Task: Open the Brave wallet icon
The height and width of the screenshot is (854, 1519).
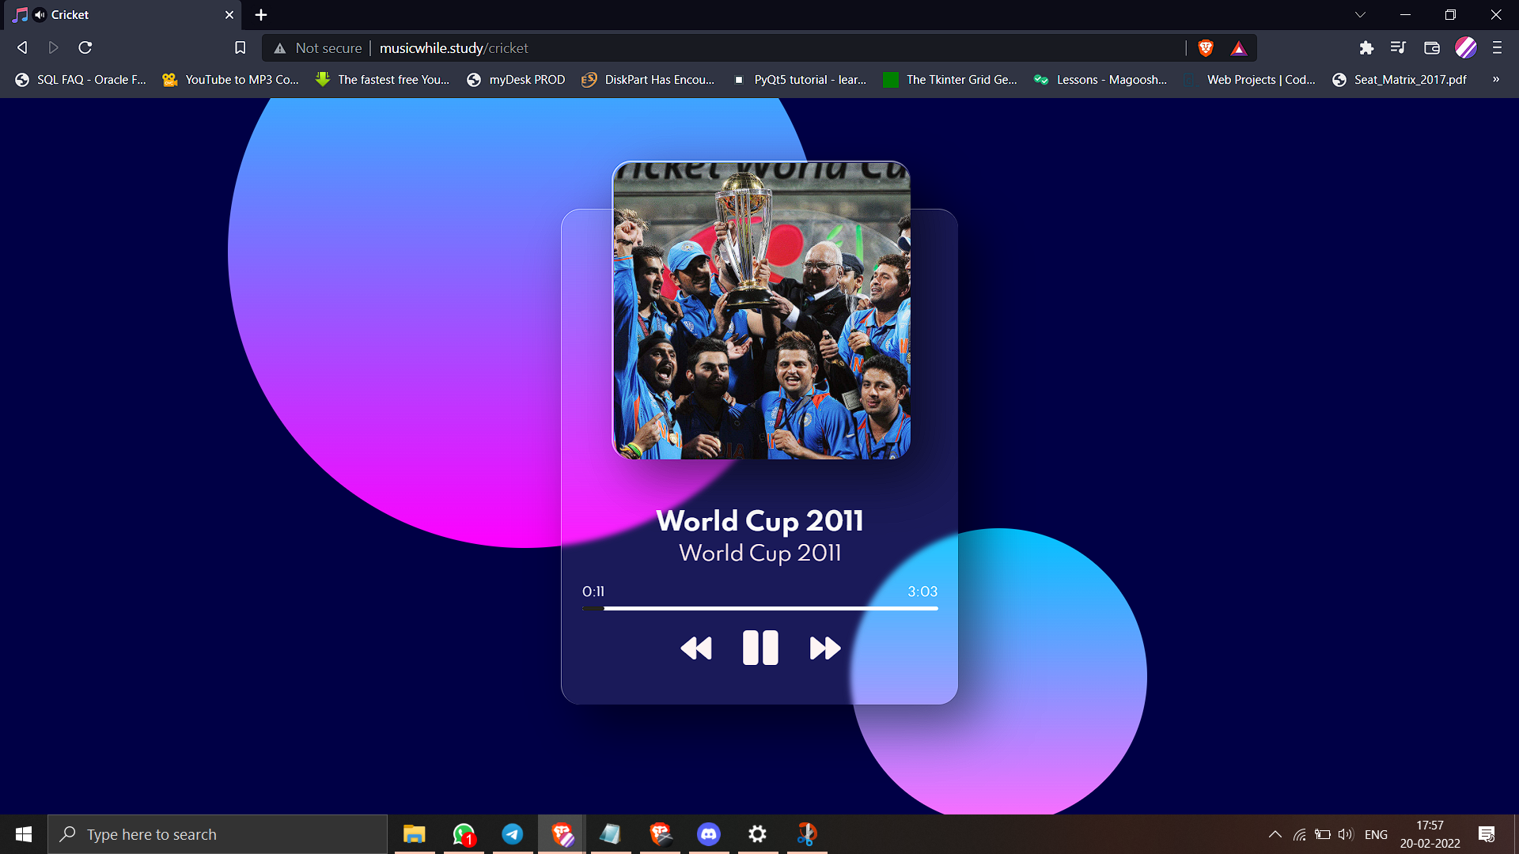Action: click(1431, 48)
